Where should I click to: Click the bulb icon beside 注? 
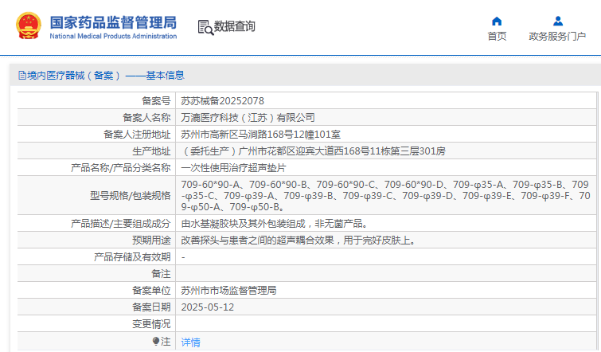click(x=155, y=341)
